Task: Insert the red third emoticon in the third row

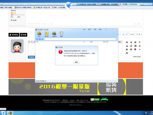Action: (x=135, y=49)
